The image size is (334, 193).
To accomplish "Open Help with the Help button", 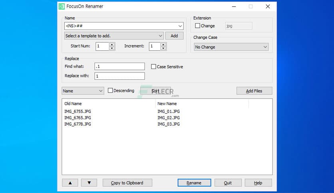I will tap(258, 183).
